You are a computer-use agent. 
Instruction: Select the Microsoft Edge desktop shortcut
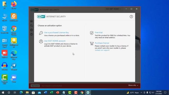tap(14, 55)
